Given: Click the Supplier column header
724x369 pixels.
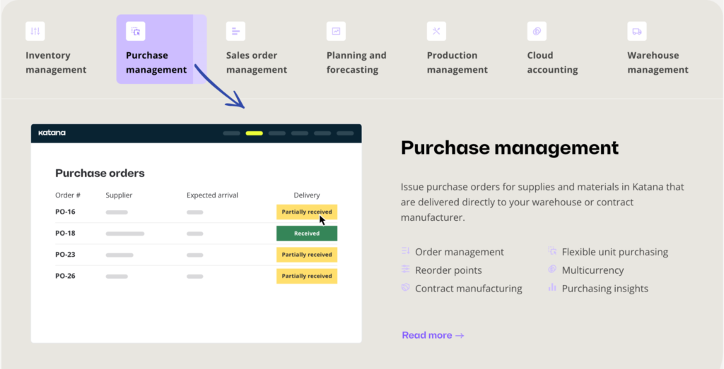Looking at the screenshot, I should tap(119, 195).
